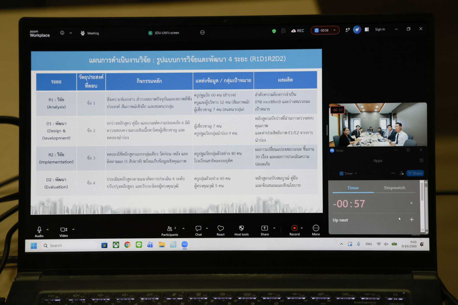
Task: Open Timer app more options dots
Action: point(393,173)
